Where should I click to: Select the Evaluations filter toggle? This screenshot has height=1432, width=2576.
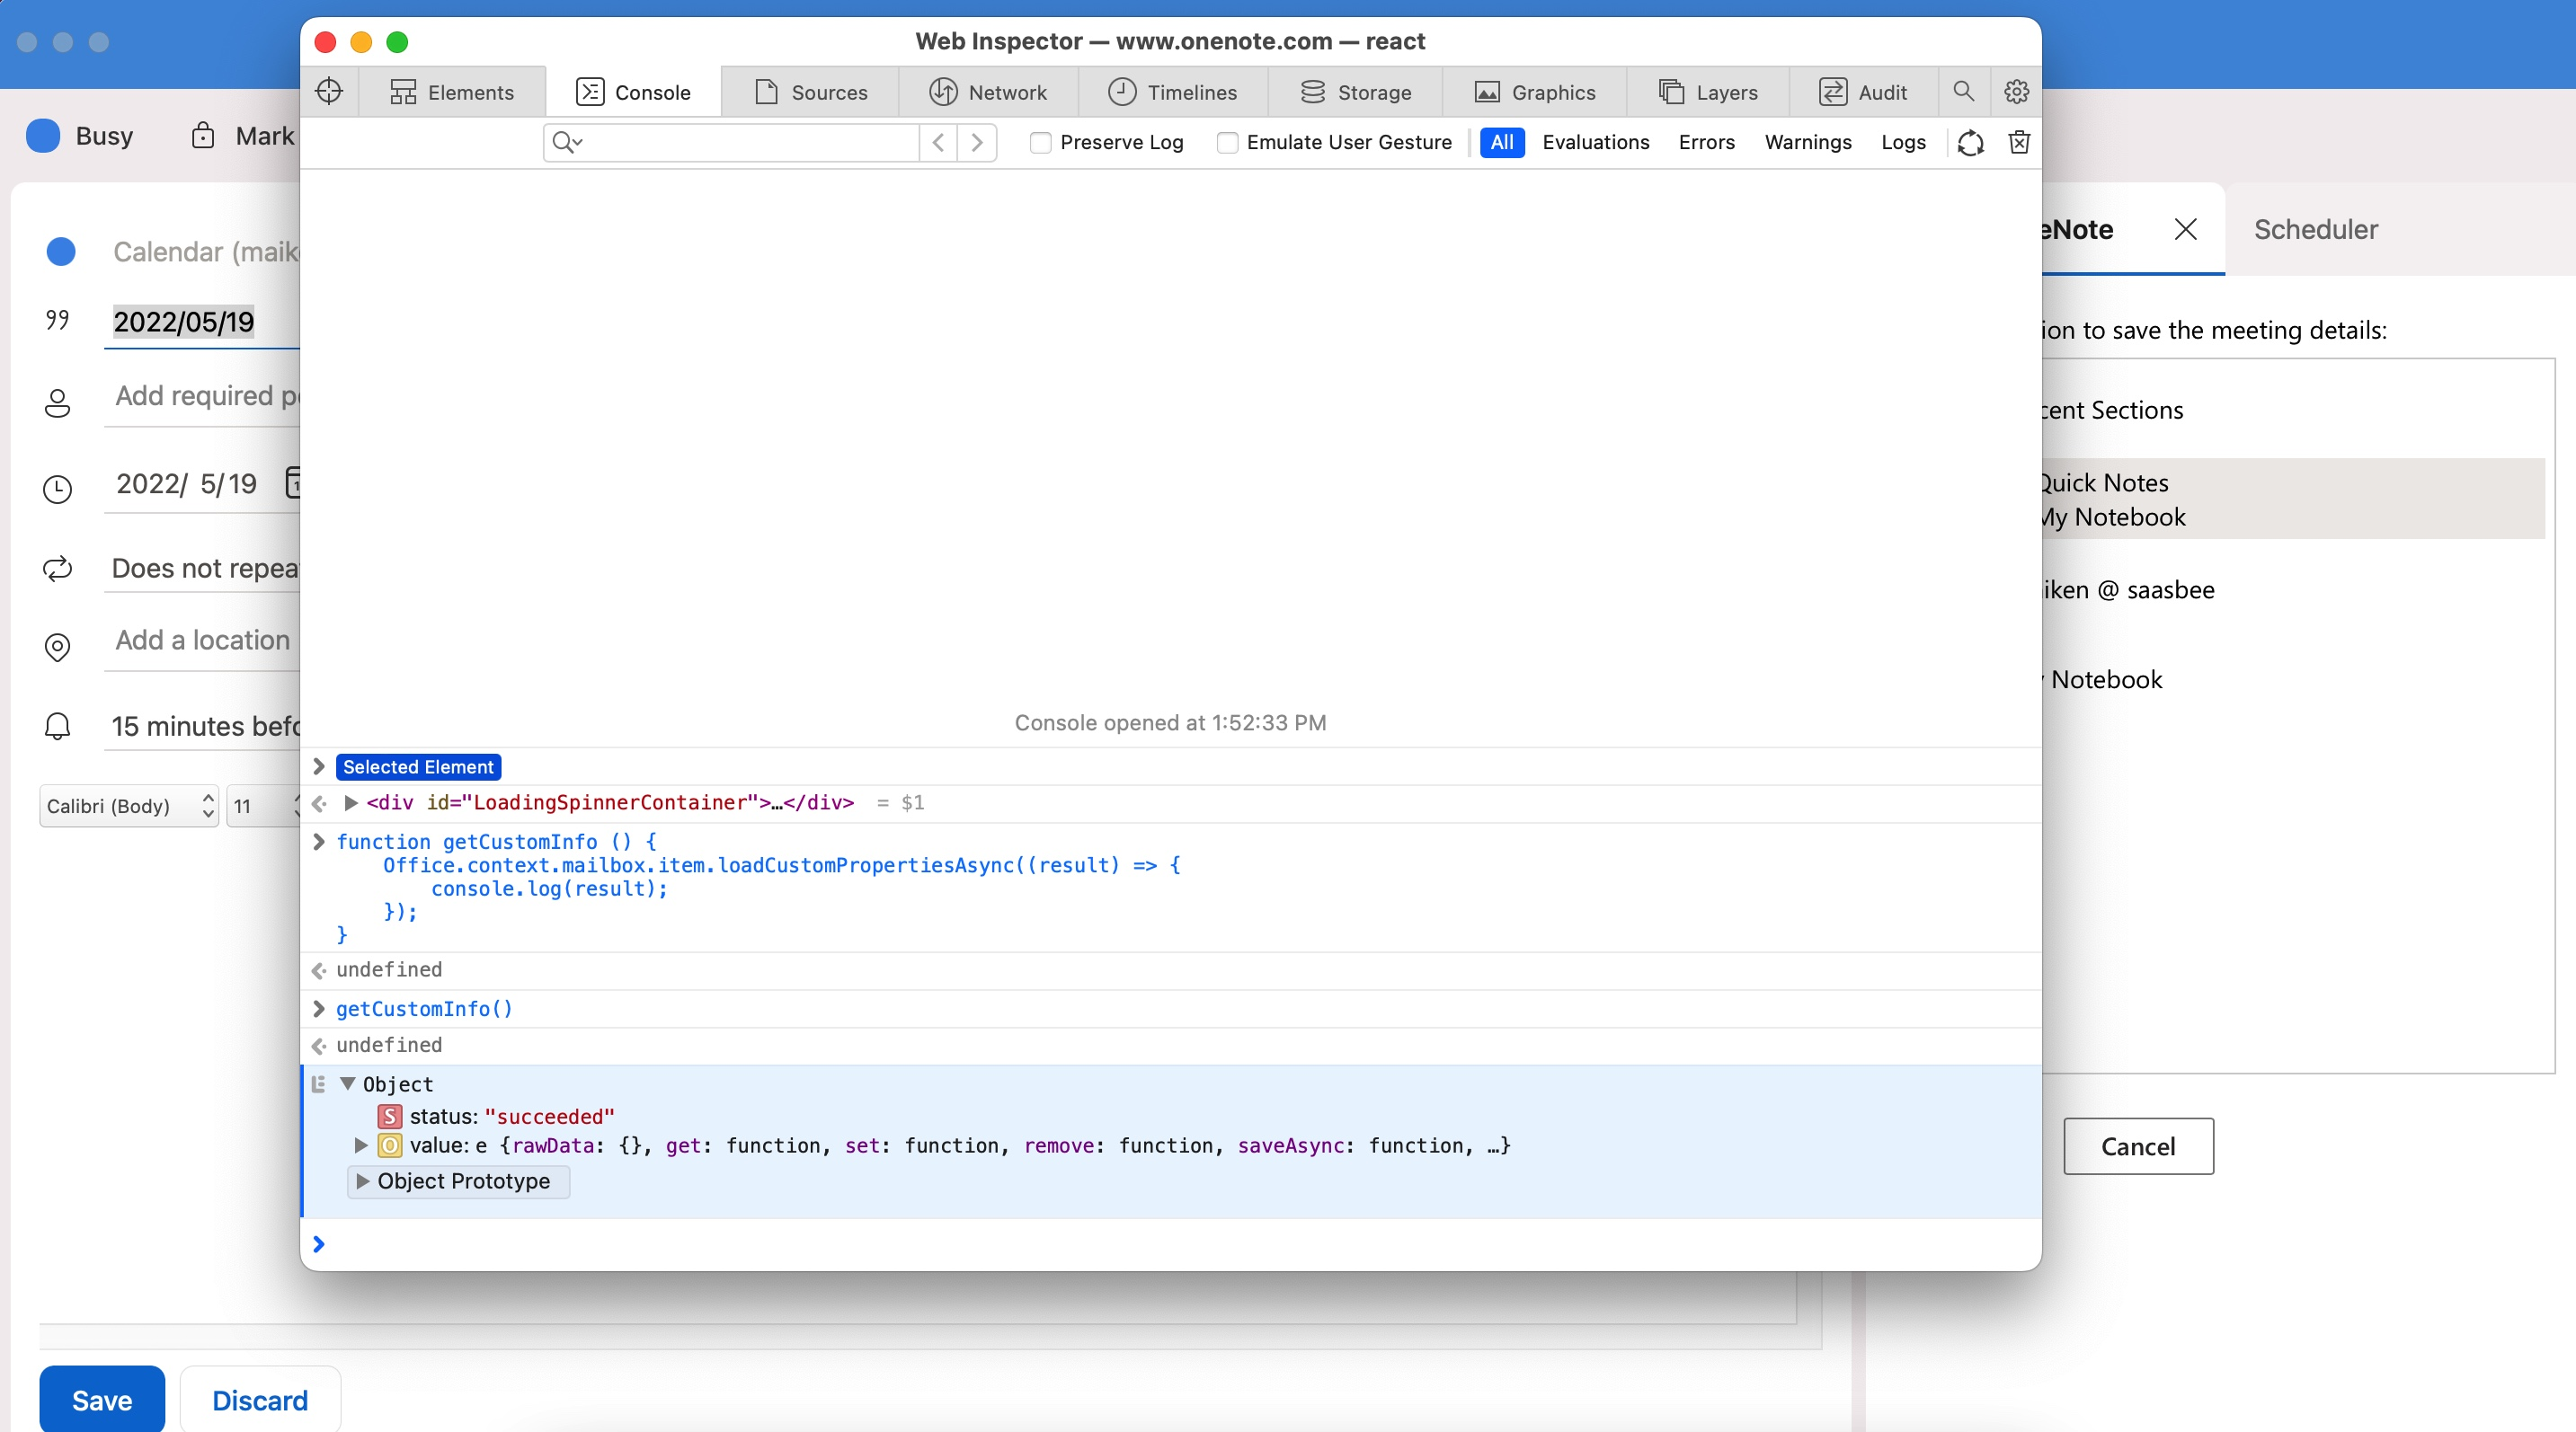(x=1596, y=143)
